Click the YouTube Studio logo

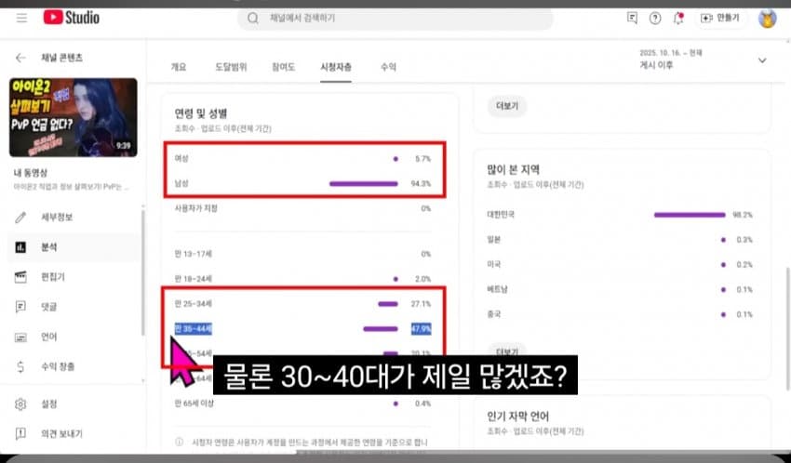coord(71,19)
